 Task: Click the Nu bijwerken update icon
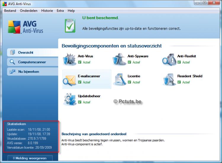12,72
